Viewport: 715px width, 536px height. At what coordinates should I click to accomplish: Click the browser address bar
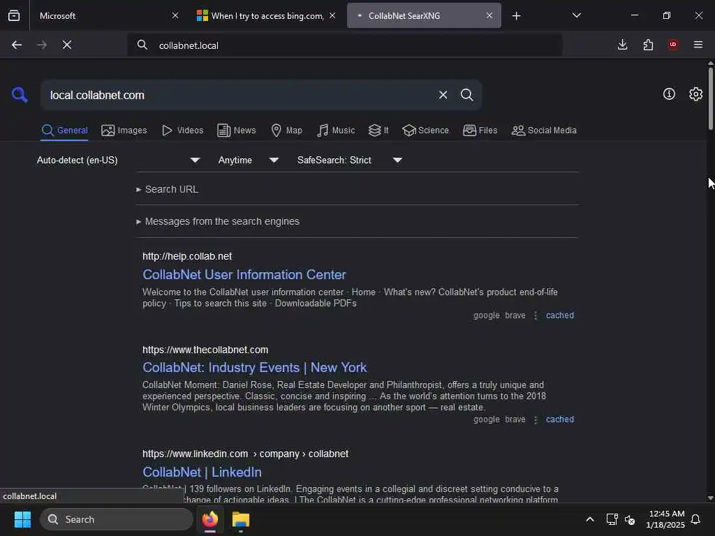pyautogui.click(x=344, y=45)
